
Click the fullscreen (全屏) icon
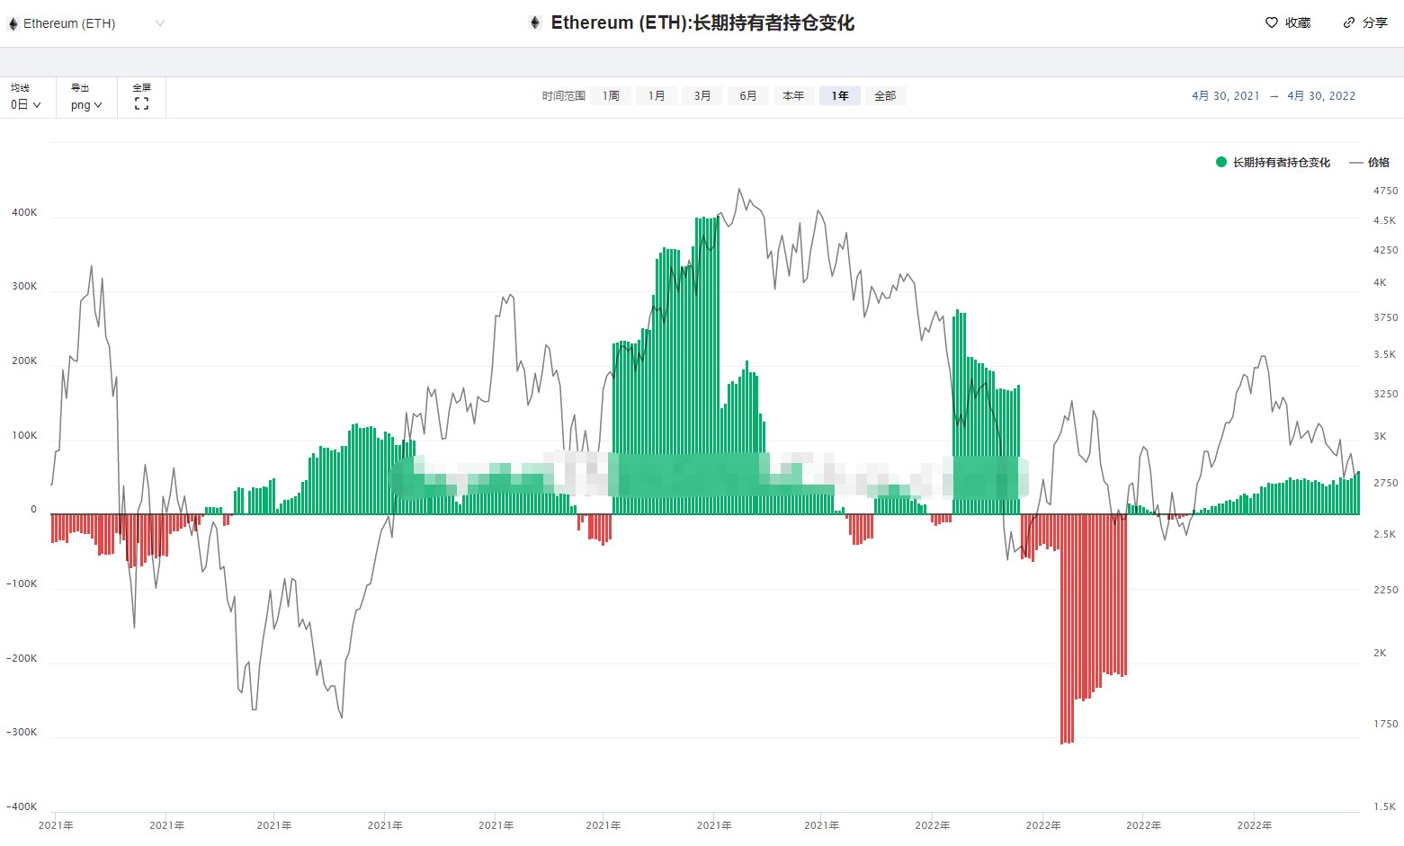pyautogui.click(x=141, y=104)
